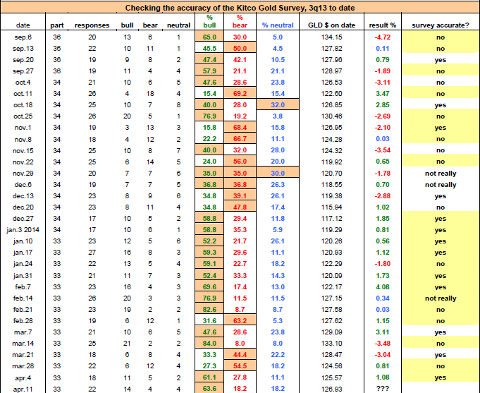480x393 pixels.
Task: Select the 118.55 GLD price cell
Action: (331, 185)
